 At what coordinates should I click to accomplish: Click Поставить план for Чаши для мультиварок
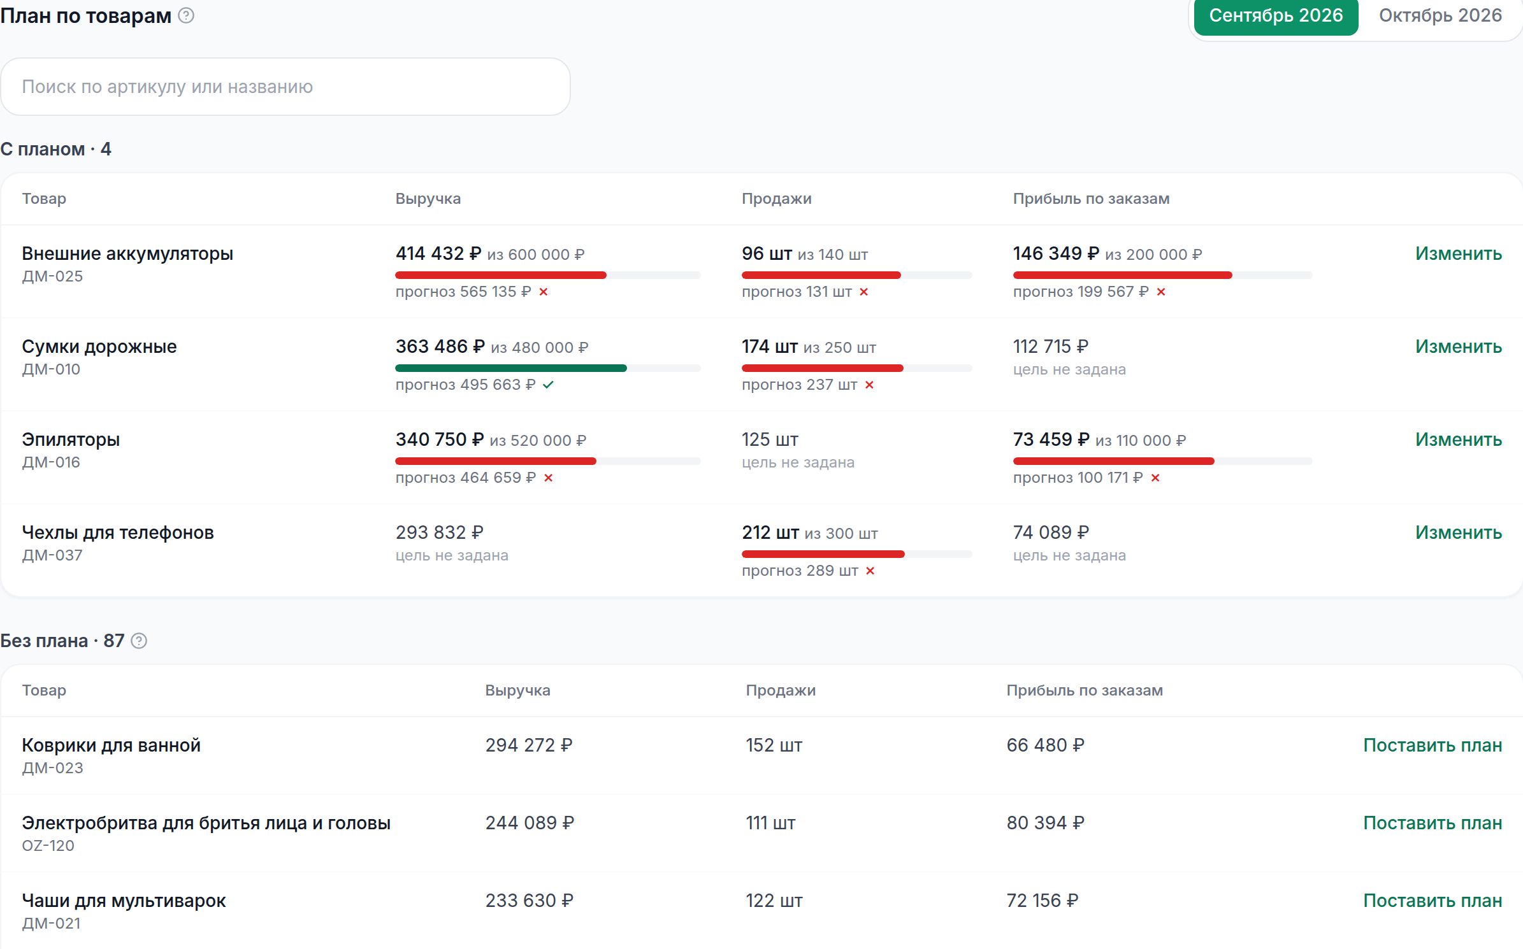[1433, 901]
